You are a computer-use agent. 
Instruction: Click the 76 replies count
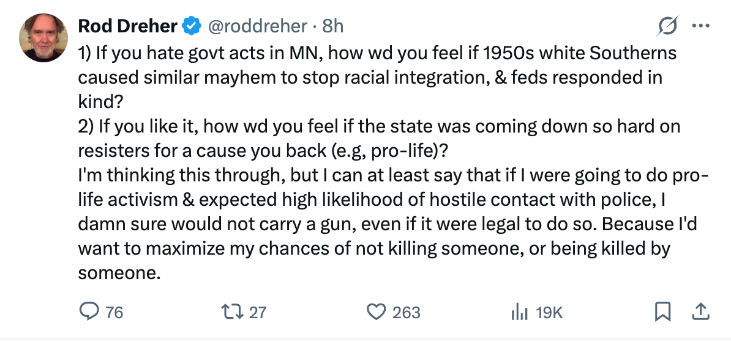[114, 313]
